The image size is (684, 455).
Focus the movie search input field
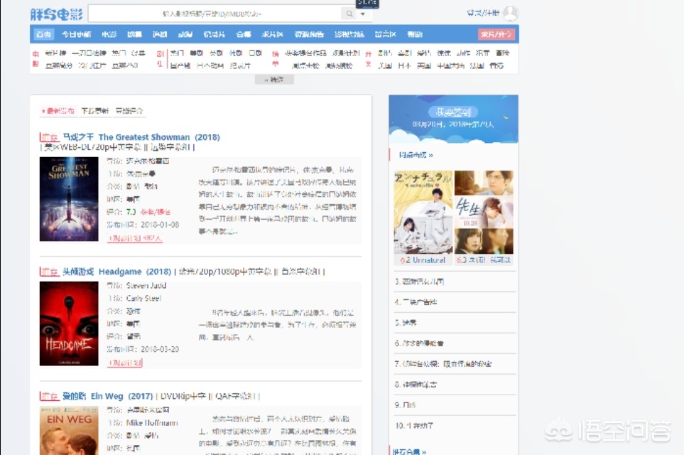[215, 14]
